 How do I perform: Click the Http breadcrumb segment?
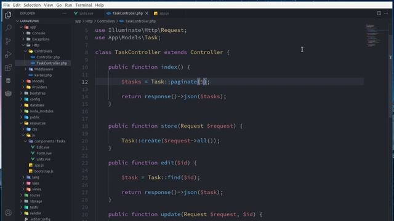point(89,21)
